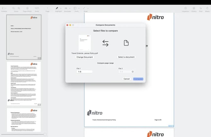211x137 pixels.
Task: Click 'Compare page range' label
Action: click(105, 63)
